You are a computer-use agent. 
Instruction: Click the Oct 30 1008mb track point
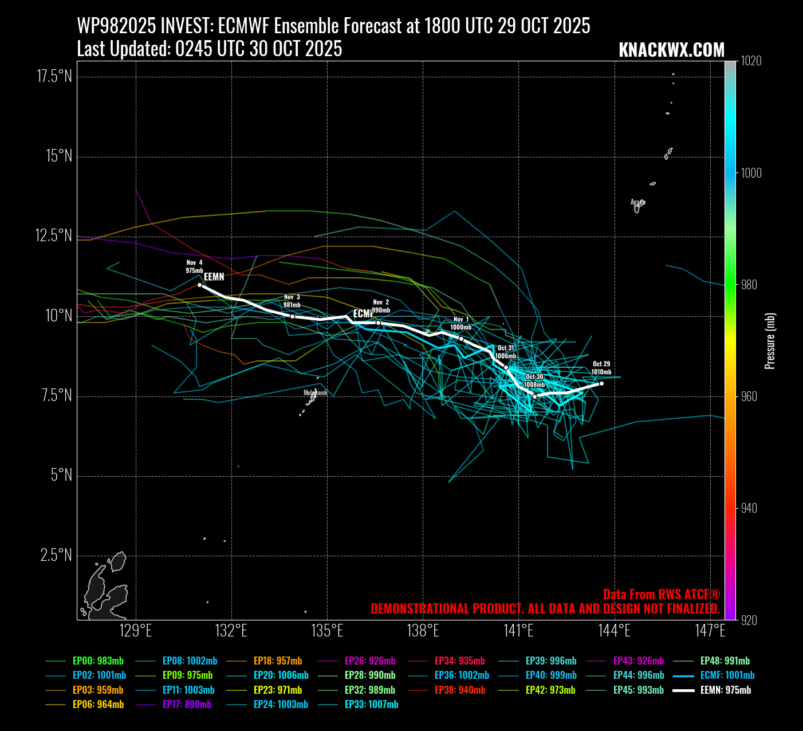click(534, 396)
